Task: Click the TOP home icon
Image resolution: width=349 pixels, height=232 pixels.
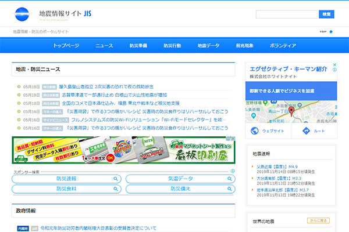Action: click(331, 31)
